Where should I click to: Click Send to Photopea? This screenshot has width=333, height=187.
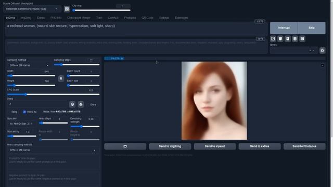(x=304, y=146)
